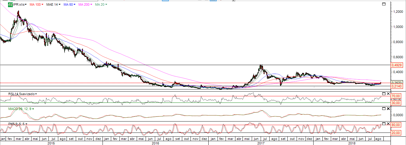Close the MACD indicator panel
The height and width of the screenshot is (145, 406).
[388, 109]
